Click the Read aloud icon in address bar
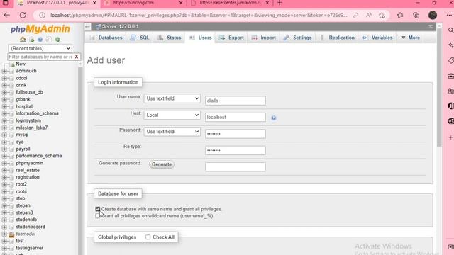Viewport: 454px width, 255px height. click(x=369, y=16)
